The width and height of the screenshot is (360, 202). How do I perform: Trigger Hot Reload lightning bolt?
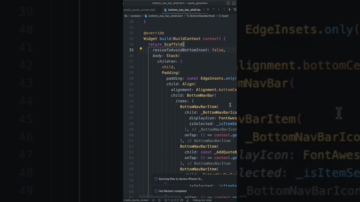(229, 10)
